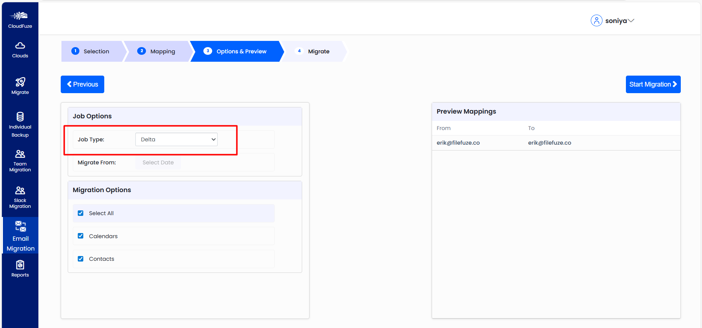
Task: Open the Reports clipboard icon
Action: pyautogui.click(x=20, y=265)
